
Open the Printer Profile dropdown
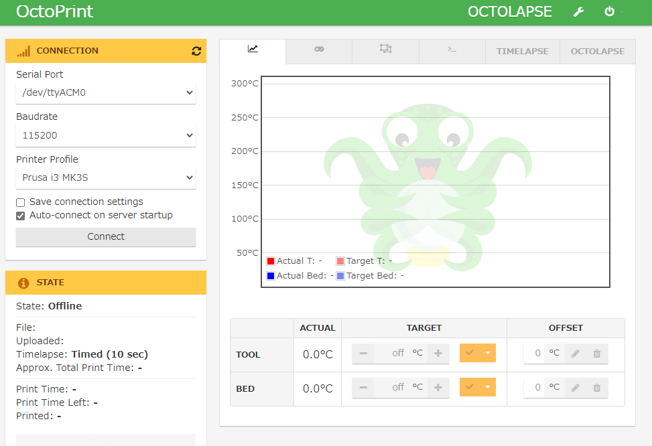coord(105,177)
